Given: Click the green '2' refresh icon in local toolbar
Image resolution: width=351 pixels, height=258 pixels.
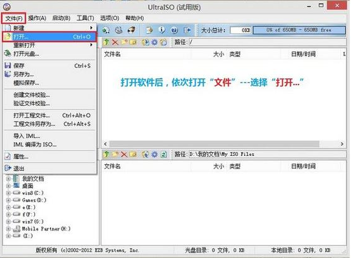Looking at the screenshot, I should (164, 154).
